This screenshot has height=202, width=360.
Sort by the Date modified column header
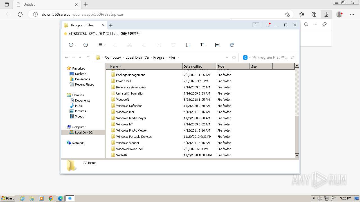[199, 66]
